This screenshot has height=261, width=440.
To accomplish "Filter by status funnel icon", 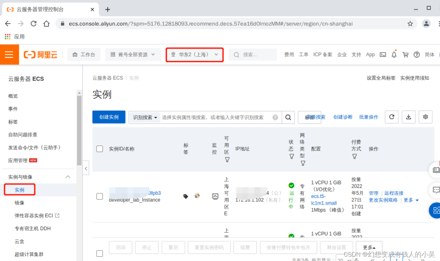I will (x=291, y=156).
